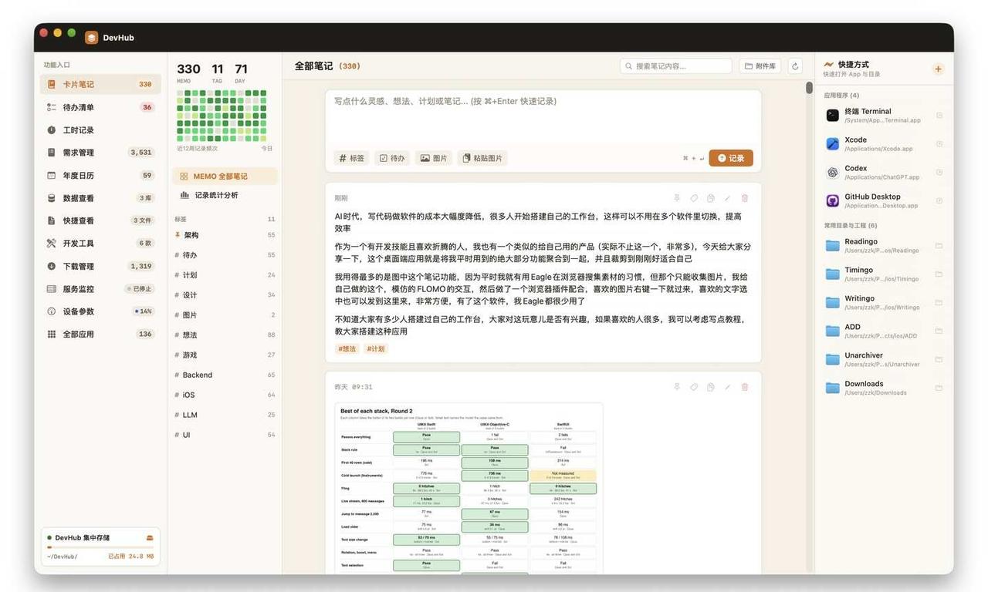The height and width of the screenshot is (592, 988).
Task: Click the #计划 chip under the 刚刚 note
Action: pyautogui.click(x=375, y=349)
